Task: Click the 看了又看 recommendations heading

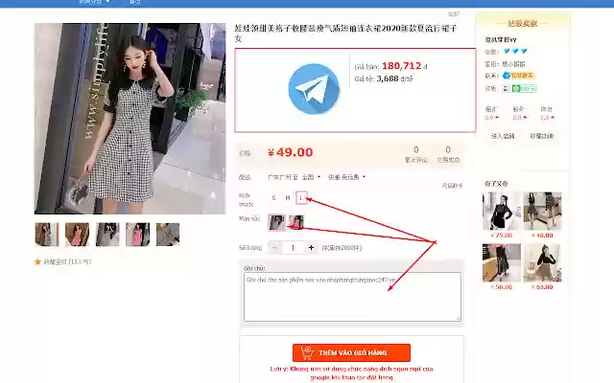Action: tap(496, 184)
